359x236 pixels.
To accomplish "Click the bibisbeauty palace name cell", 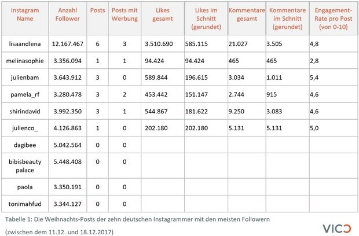I will [25, 166].
